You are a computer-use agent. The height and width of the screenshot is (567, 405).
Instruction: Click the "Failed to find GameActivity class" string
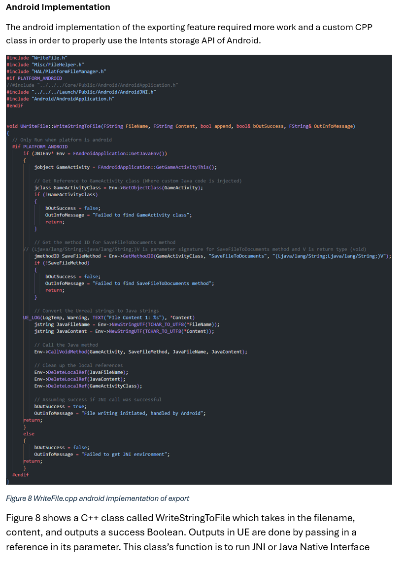point(141,215)
